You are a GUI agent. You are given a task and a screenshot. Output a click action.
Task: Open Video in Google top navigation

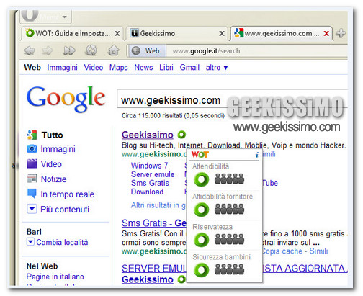(94, 68)
